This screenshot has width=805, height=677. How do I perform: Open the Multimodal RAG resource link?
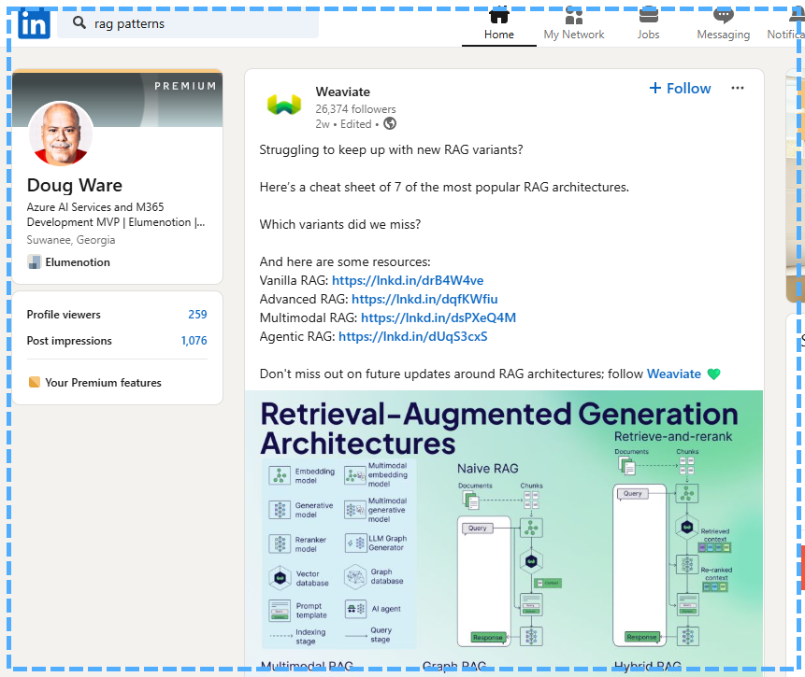tap(438, 317)
